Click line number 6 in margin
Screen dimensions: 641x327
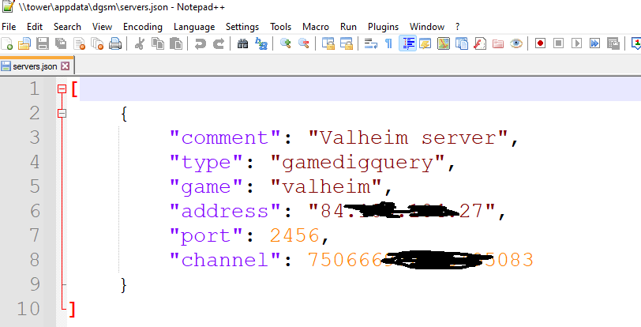pyautogui.click(x=35, y=211)
